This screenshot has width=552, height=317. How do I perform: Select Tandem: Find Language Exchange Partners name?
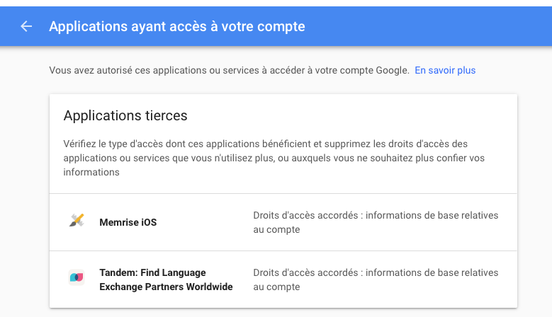(x=166, y=279)
